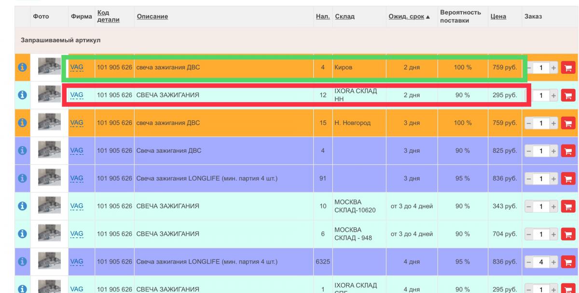The height and width of the screenshot is (293, 579).
Task: Sort table by Цена column
Action: pyautogui.click(x=498, y=17)
